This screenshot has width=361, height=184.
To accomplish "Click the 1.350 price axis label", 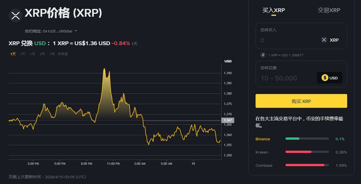I will pos(228,155).
